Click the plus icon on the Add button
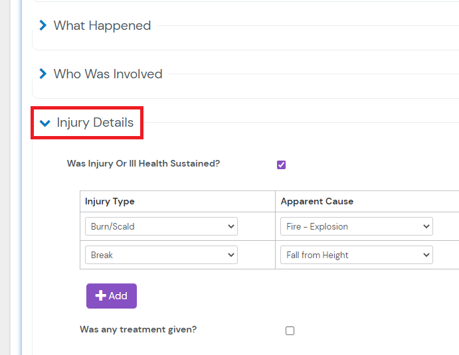 point(101,296)
